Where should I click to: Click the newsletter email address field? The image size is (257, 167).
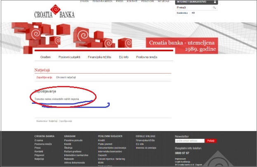point(190,141)
